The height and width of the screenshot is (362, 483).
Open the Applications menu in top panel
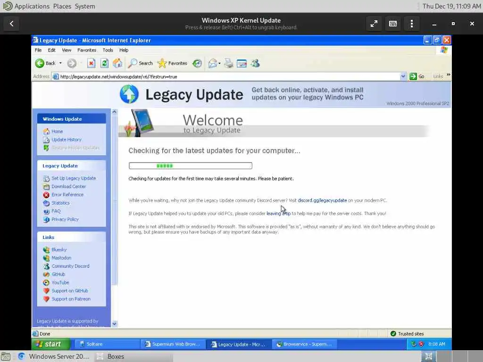pyautogui.click(x=32, y=6)
